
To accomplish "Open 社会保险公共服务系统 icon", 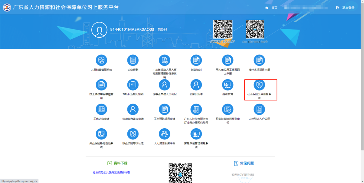I will pyautogui.click(x=259, y=85).
